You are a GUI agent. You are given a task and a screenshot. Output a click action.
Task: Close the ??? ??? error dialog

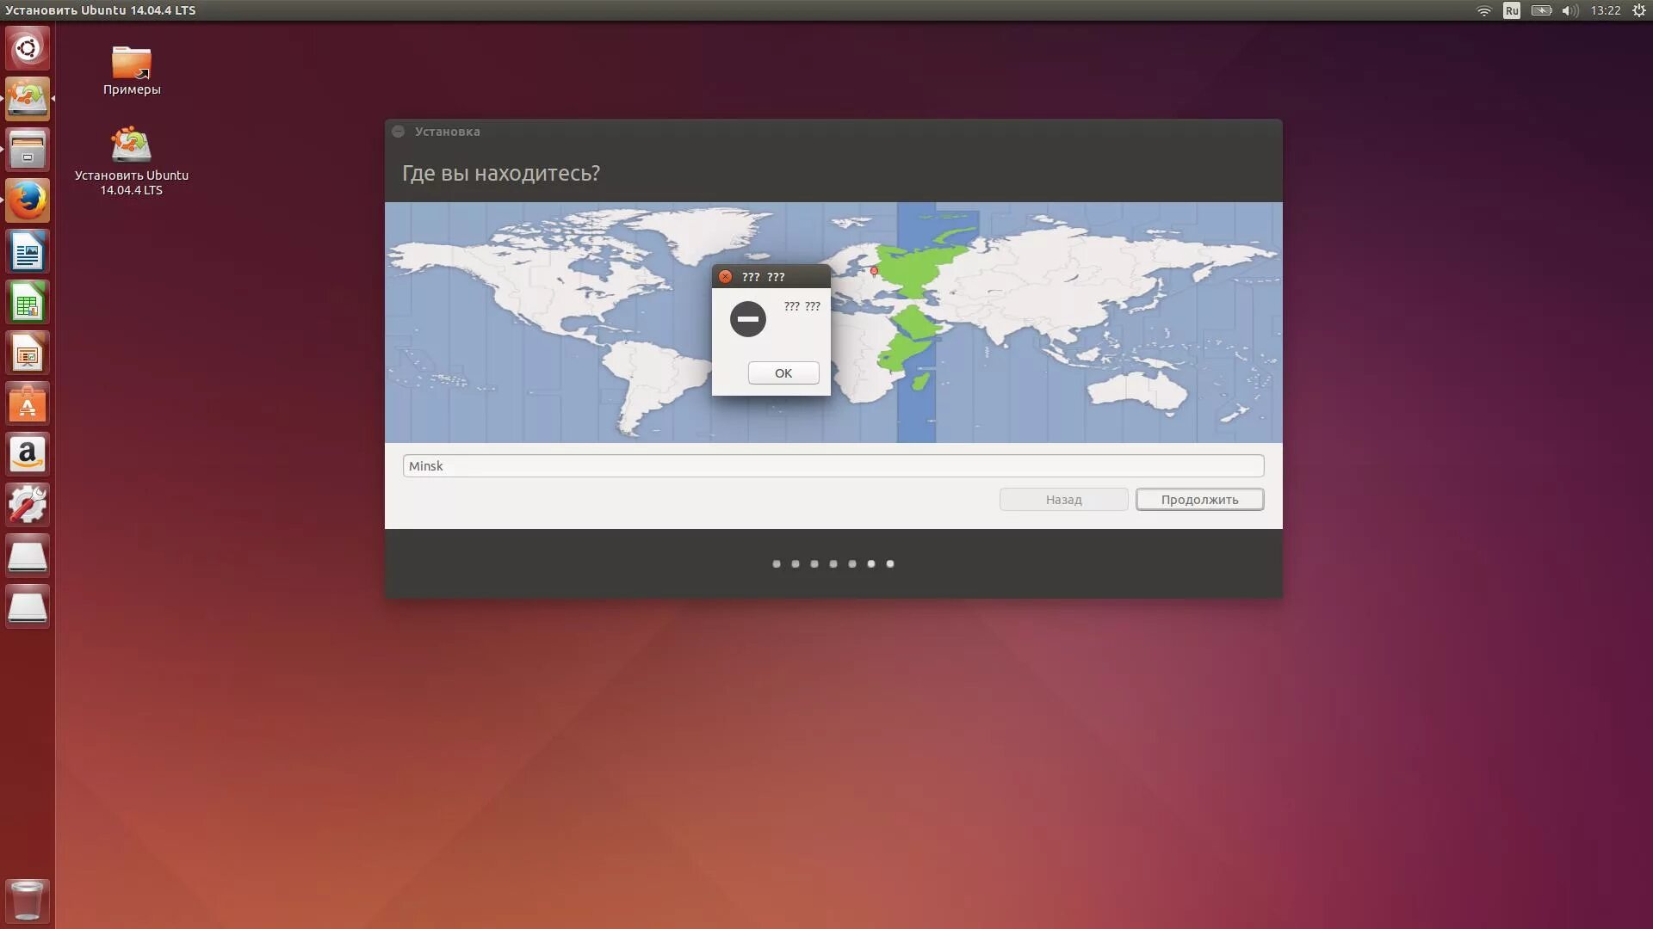[725, 277]
